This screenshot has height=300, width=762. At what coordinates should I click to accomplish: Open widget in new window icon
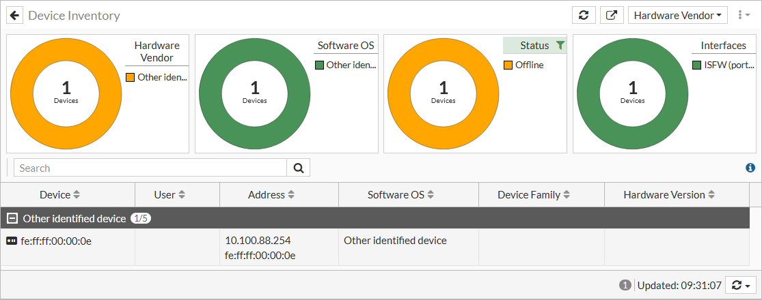tap(612, 15)
